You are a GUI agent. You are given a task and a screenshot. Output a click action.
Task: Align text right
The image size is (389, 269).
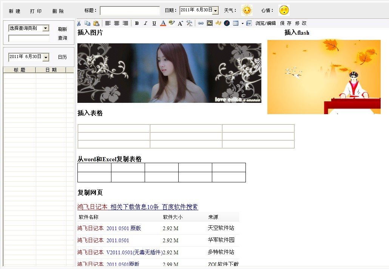tap(125, 23)
